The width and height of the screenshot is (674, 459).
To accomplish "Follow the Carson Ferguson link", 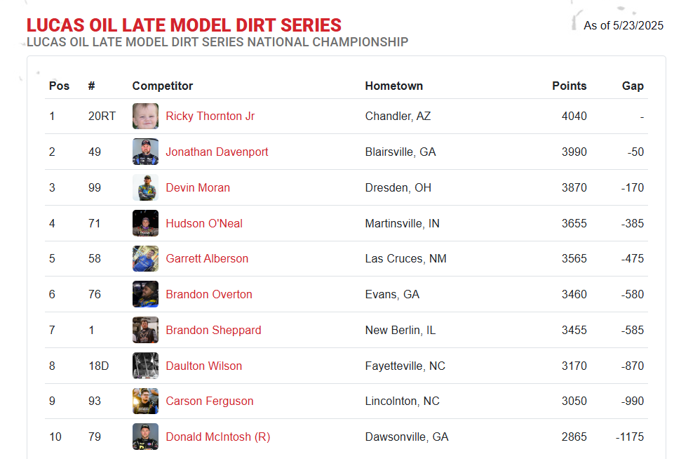I will coord(209,401).
